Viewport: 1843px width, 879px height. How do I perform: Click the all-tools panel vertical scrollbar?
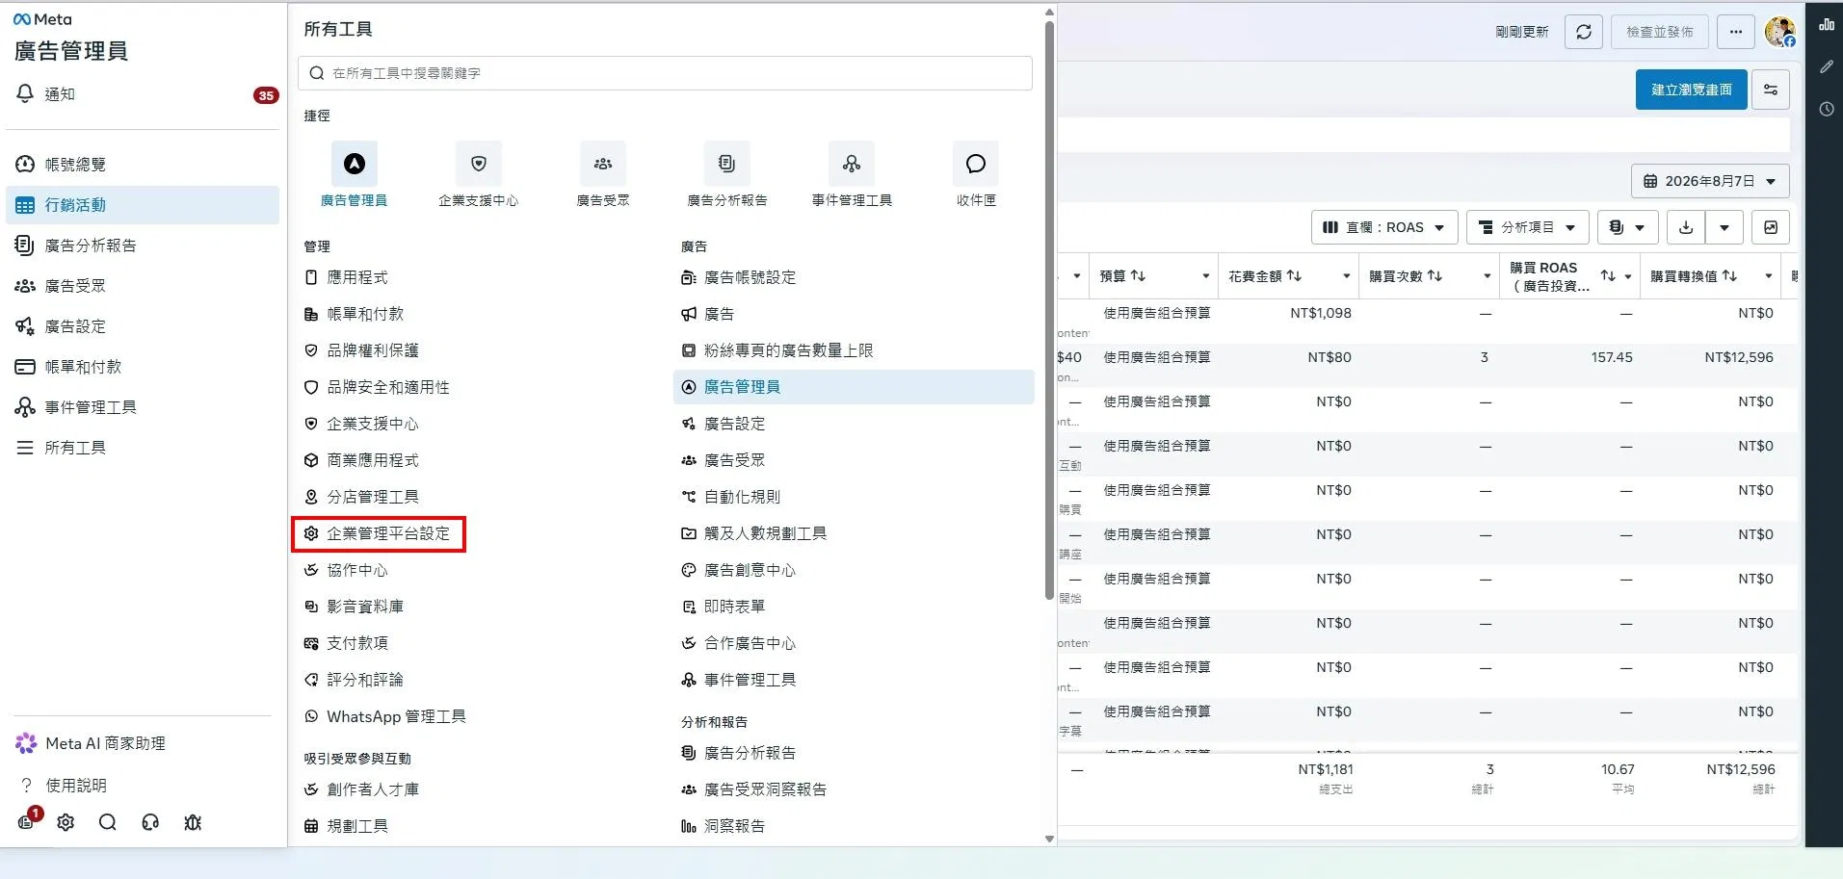(1049, 308)
